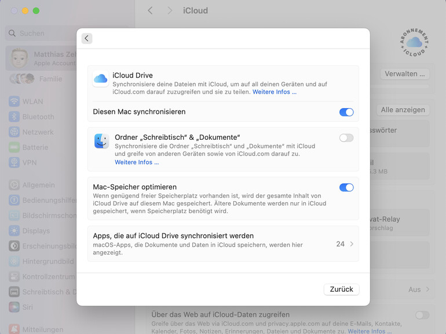Click the Finder icon beside Ordner Schreibtisch
Viewport: 446px width, 334px height.
pos(101,141)
